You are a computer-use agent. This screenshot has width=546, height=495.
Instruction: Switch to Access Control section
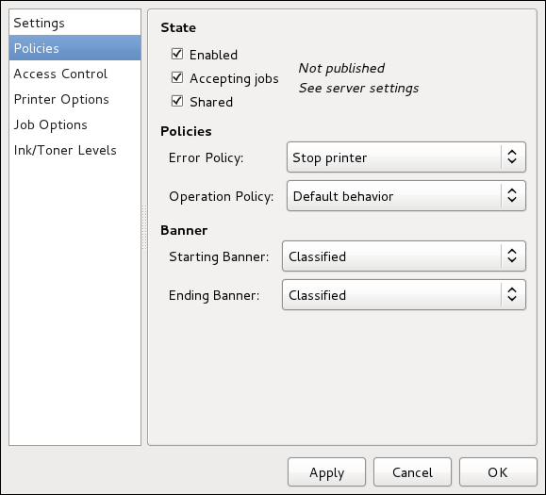point(74,74)
